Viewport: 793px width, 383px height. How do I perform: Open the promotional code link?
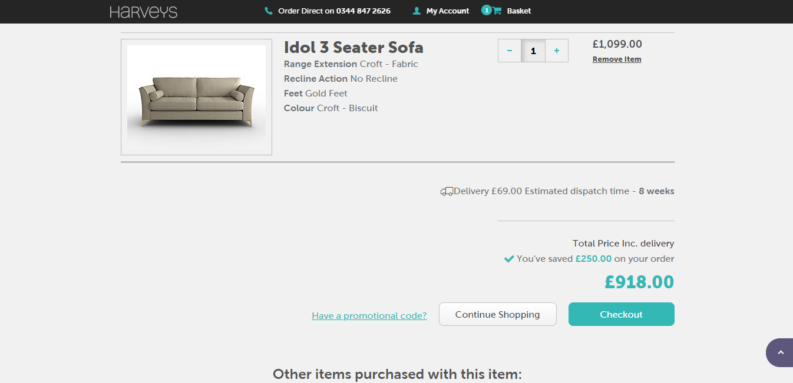point(369,316)
